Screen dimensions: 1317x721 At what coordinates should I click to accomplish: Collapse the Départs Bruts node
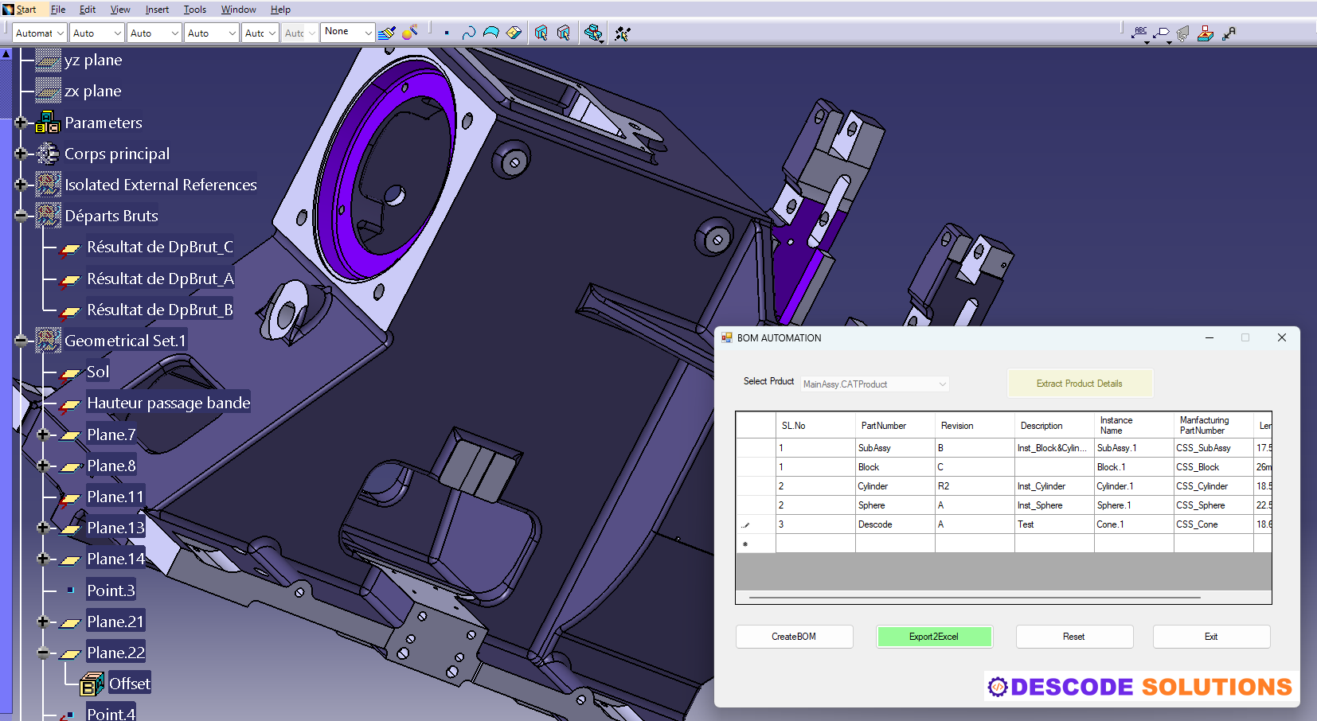pos(20,215)
